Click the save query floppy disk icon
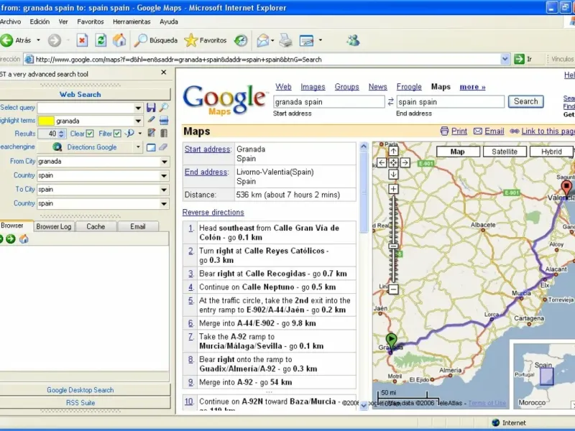 point(151,108)
